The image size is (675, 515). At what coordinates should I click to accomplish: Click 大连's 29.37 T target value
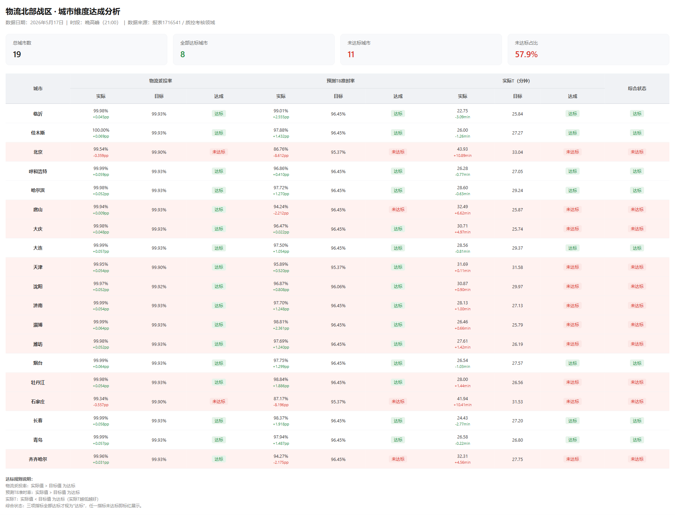click(517, 248)
